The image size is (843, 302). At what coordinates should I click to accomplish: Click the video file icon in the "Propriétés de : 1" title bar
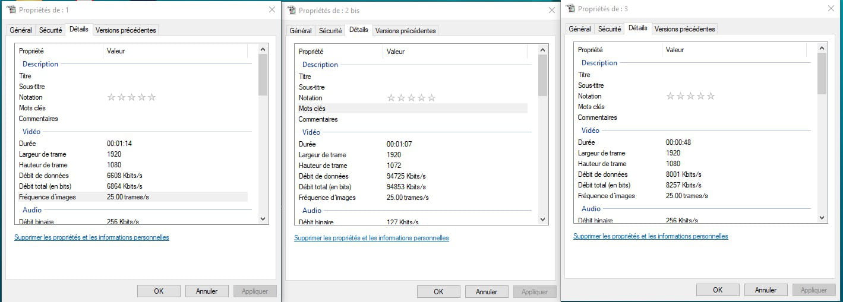tap(11, 10)
